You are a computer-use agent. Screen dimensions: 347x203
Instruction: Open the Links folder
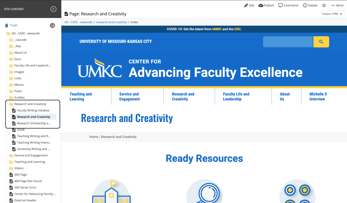click(16, 78)
